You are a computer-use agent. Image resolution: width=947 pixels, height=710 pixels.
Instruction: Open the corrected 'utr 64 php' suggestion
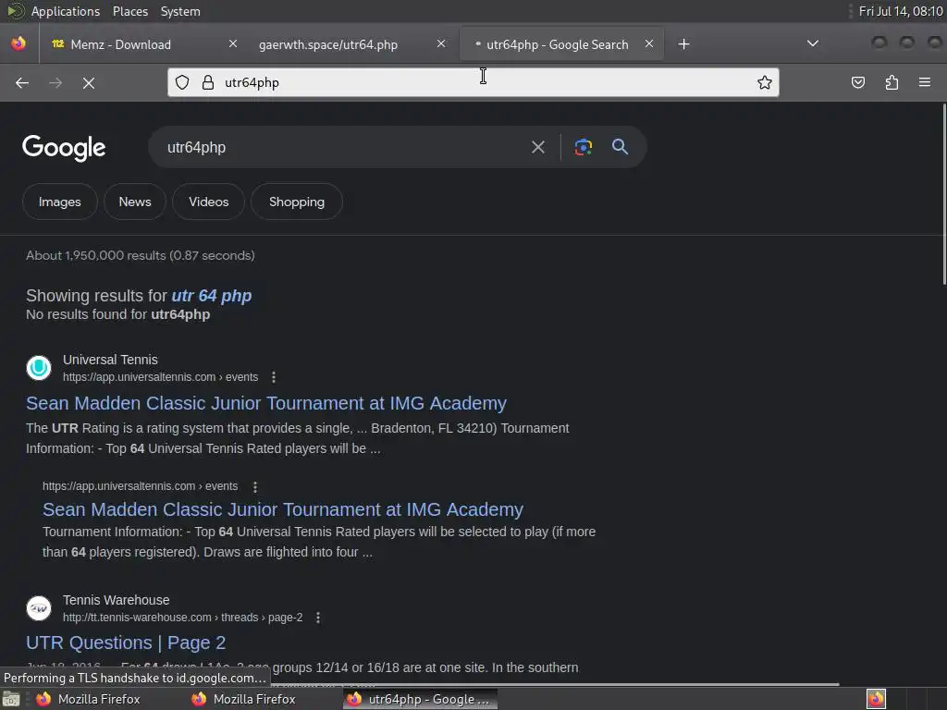click(x=212, y=296)
